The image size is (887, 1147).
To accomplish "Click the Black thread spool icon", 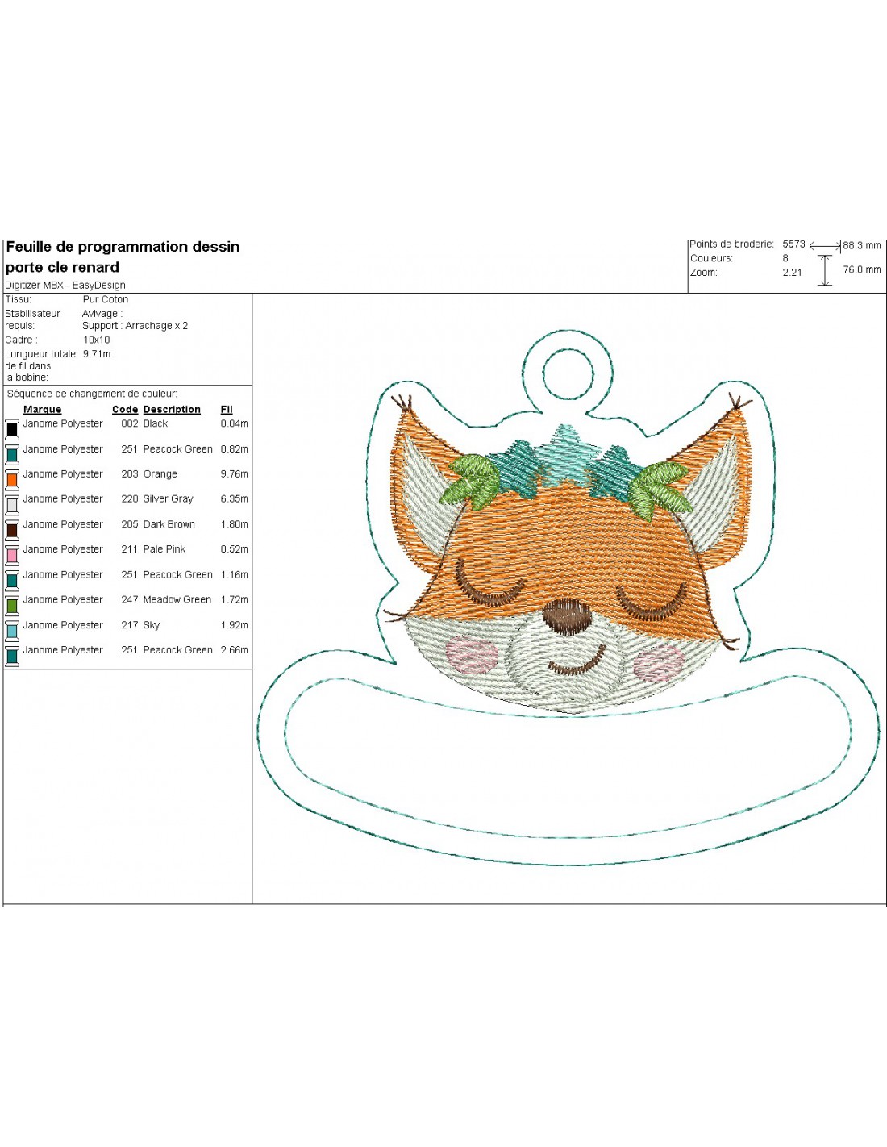I will tap(12, 429).
